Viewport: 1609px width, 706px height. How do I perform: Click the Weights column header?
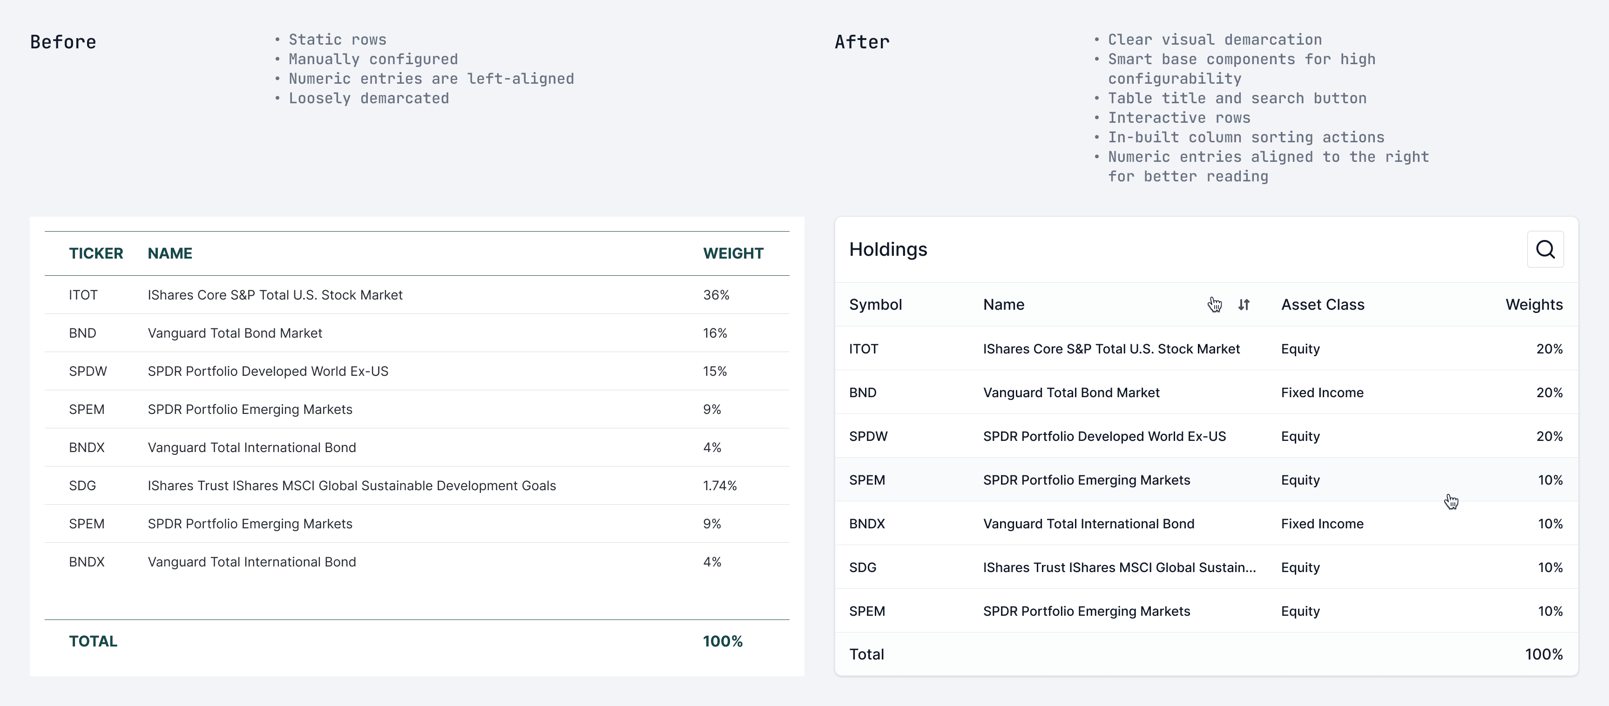coord(1534,305)
